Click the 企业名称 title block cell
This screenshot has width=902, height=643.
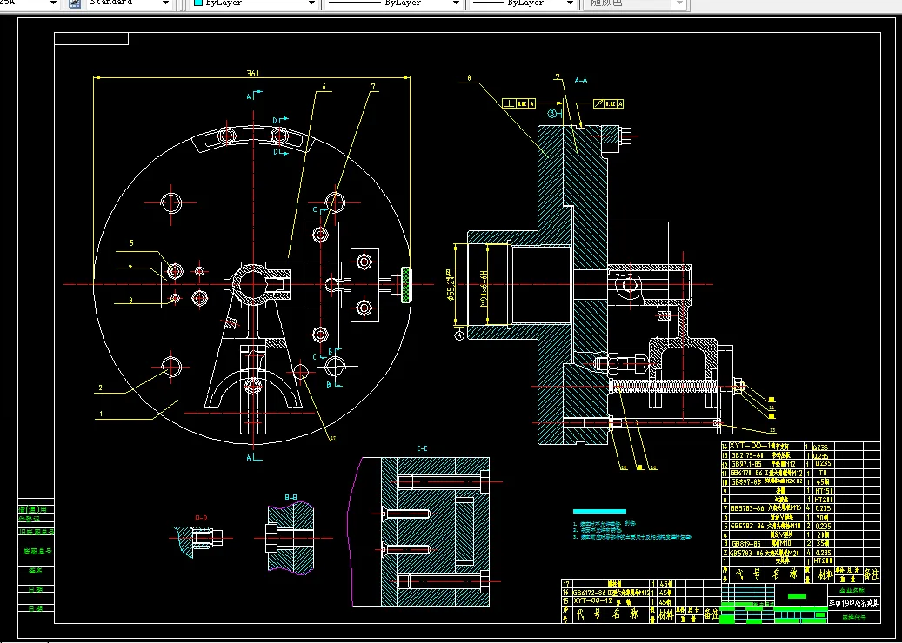pyautogui.click(x=853, y=590)
